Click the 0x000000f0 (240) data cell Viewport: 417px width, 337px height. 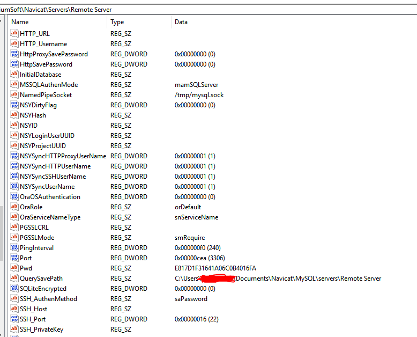point(198,248)
